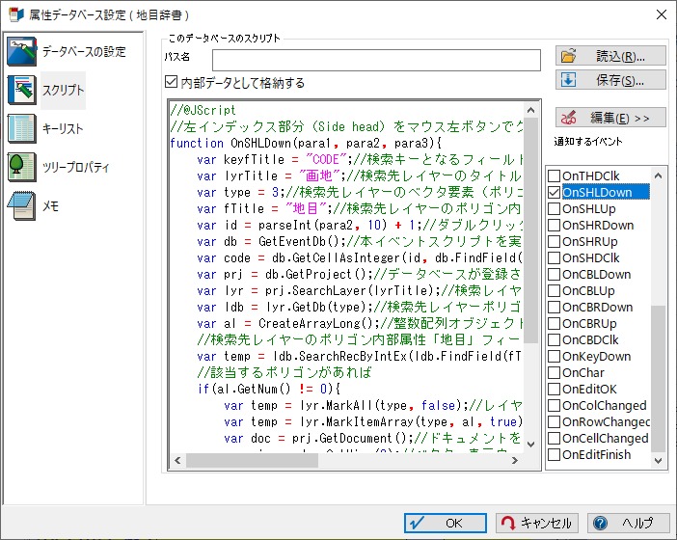Close the 属性データベース設定 dialog
Screen dimensions: 677x540
click(x=661, y=14)
